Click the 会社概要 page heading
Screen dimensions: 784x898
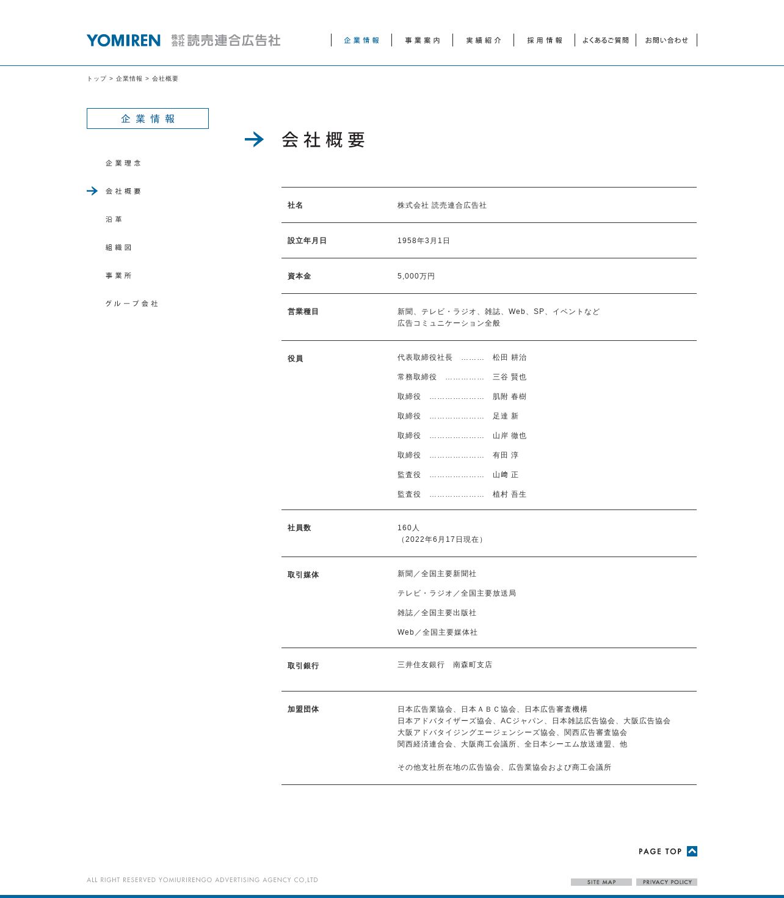(324, 140)
